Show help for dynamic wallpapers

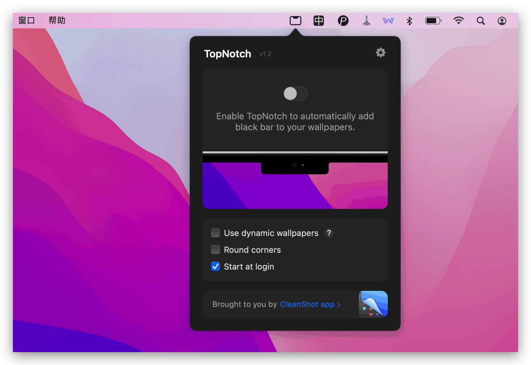329,233
